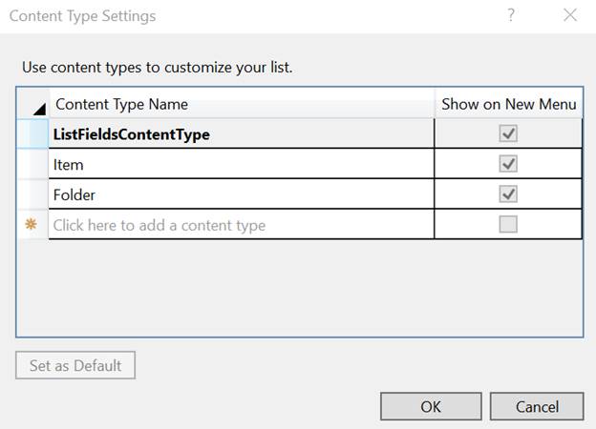Close the Content Type Settings dialog
The height and width of the screenshot is (429, 596).
[x=570, y=15]
